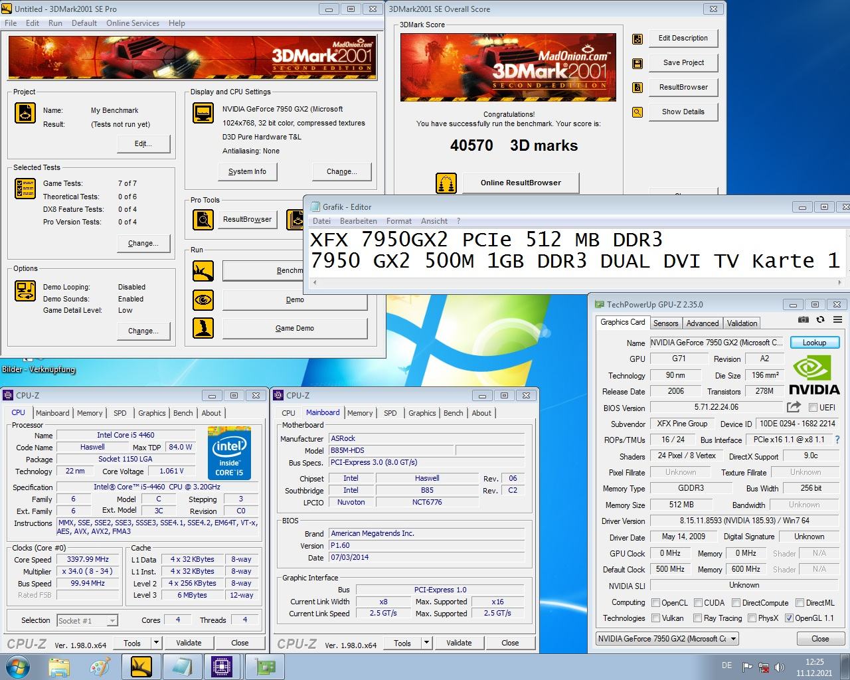Toggle the UEFI checkbox in GPU-Z
This screenshot has width=850, height=680.
(813, 407)
